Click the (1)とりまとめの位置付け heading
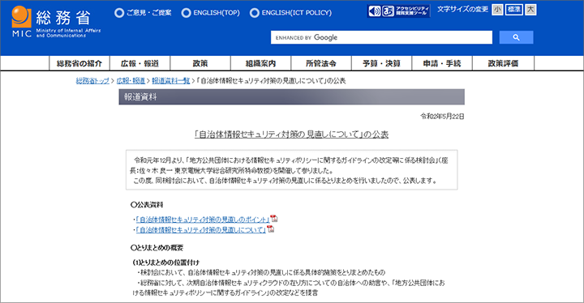Viewport: 584px width, 303px height. pos(166,262)
